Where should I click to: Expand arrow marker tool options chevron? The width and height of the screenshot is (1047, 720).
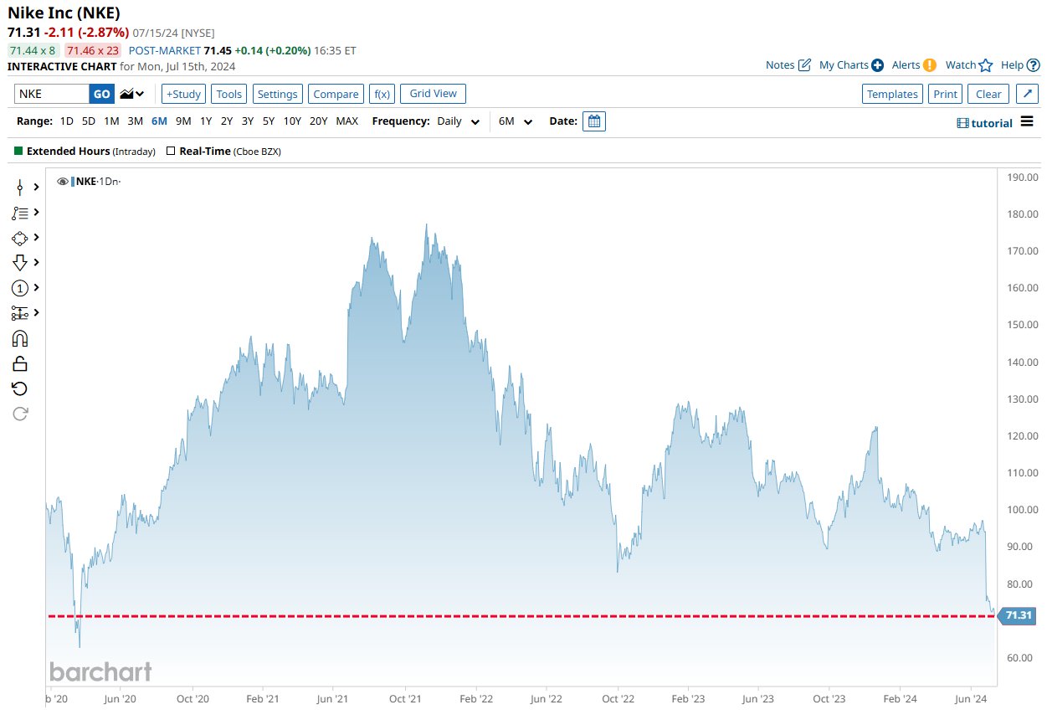(37, 263)
